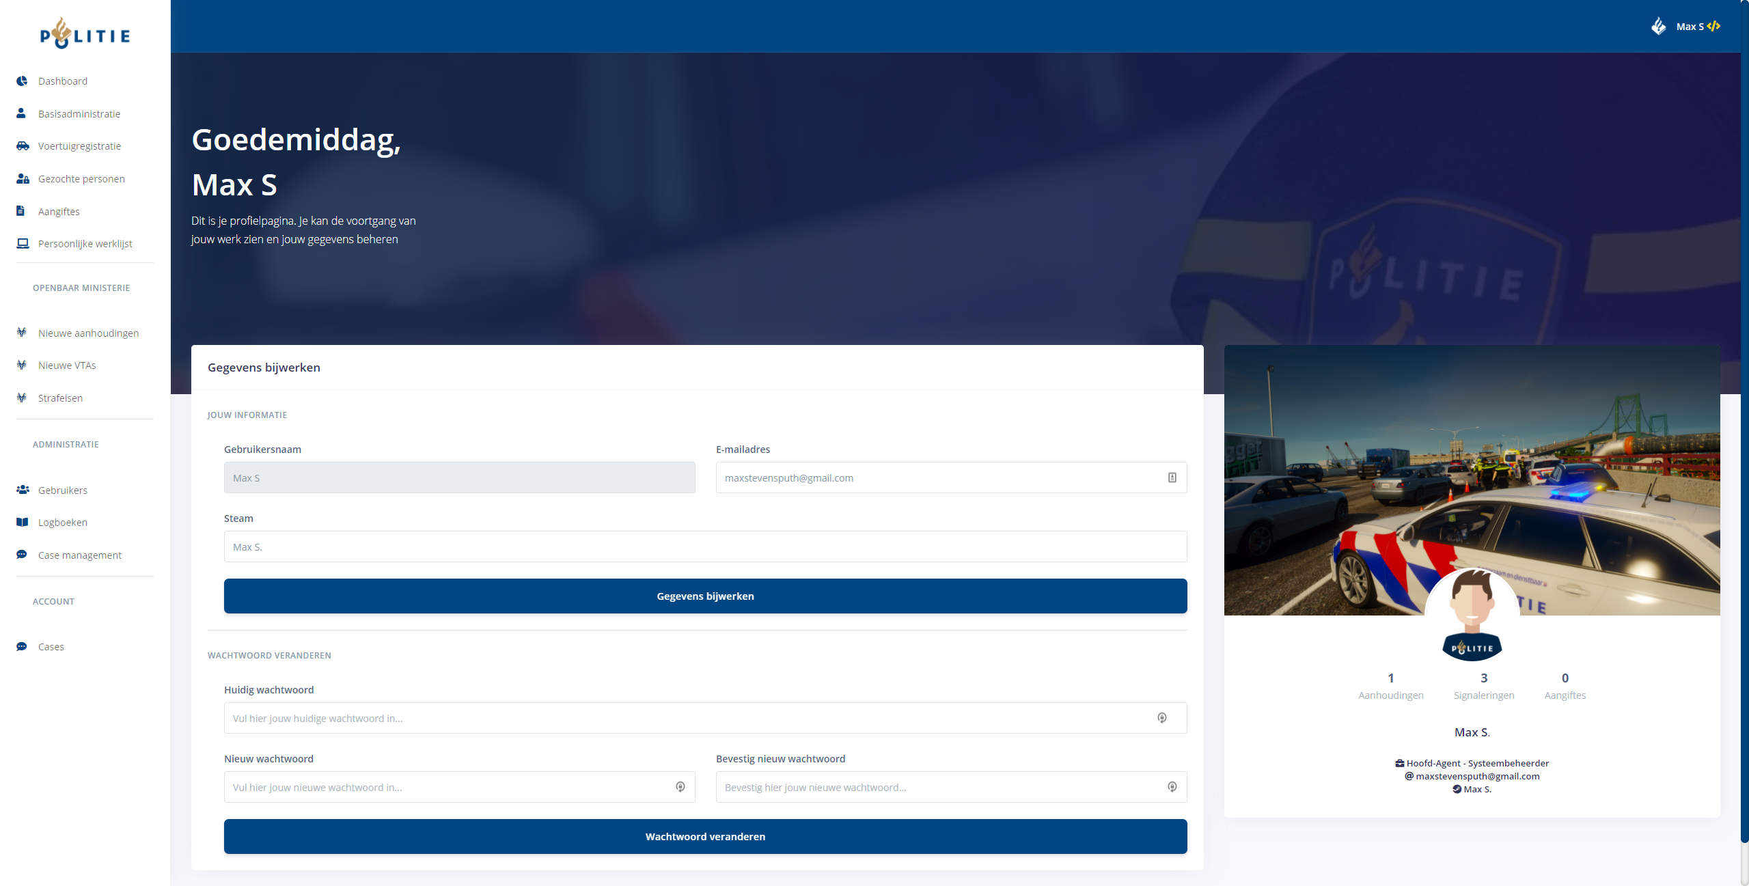Click the profile avatar picture

click(x=1472, y=615)
